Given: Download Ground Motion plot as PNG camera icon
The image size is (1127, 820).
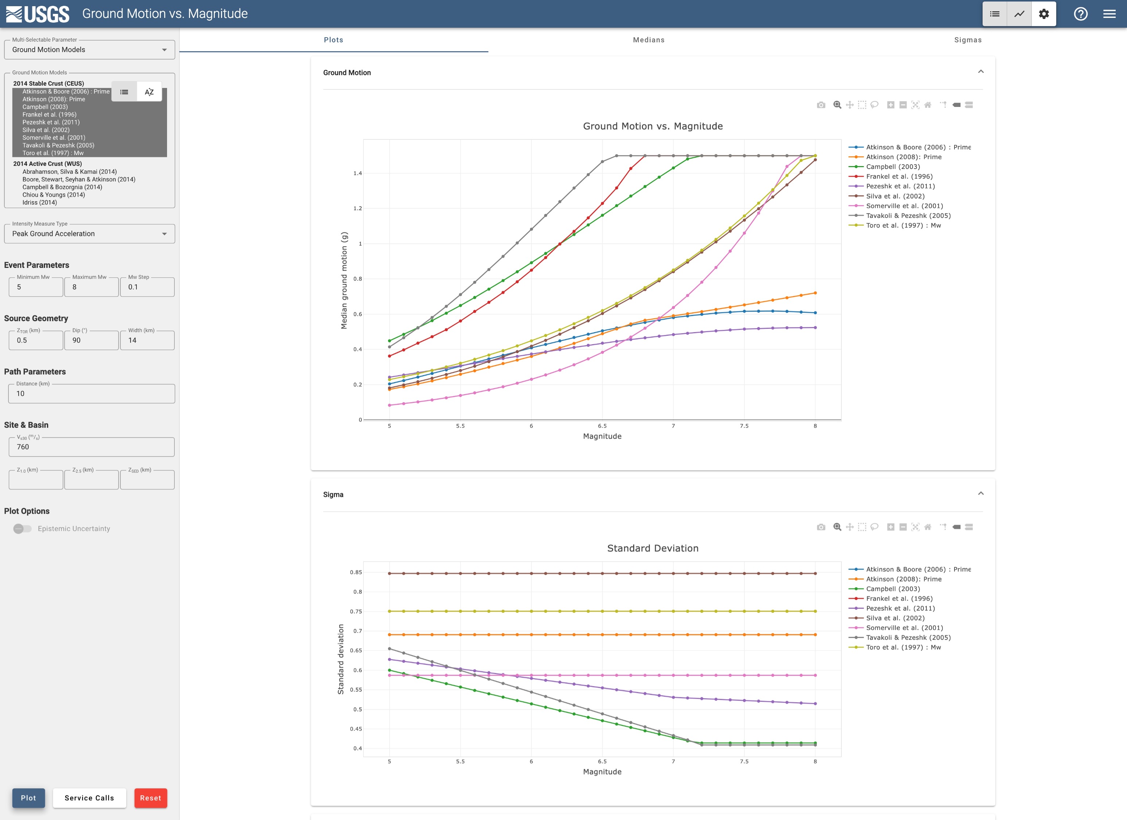Looking at the screenshot, I should [821, 105].
